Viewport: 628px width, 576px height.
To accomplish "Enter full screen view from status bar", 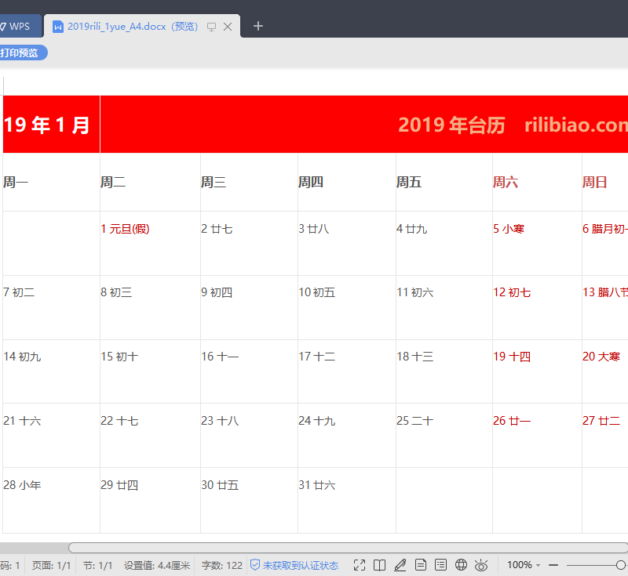I will [360, 565].
